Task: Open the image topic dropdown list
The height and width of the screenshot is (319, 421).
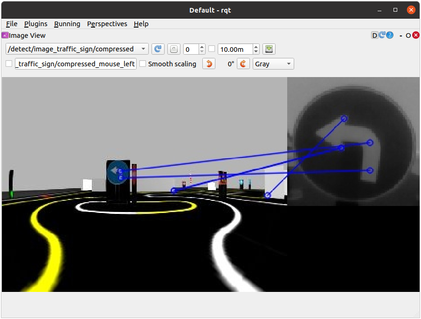Action: click(77, 49)
